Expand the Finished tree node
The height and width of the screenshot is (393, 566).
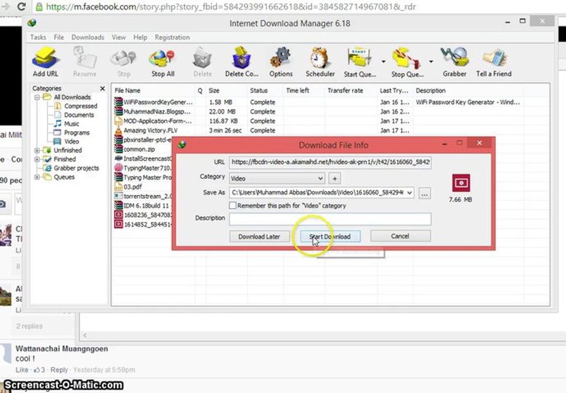(37, 159)
